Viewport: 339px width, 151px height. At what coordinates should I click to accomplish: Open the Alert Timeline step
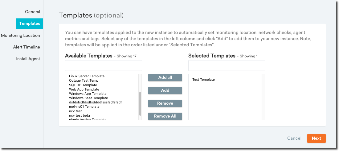tap(27, 47)
